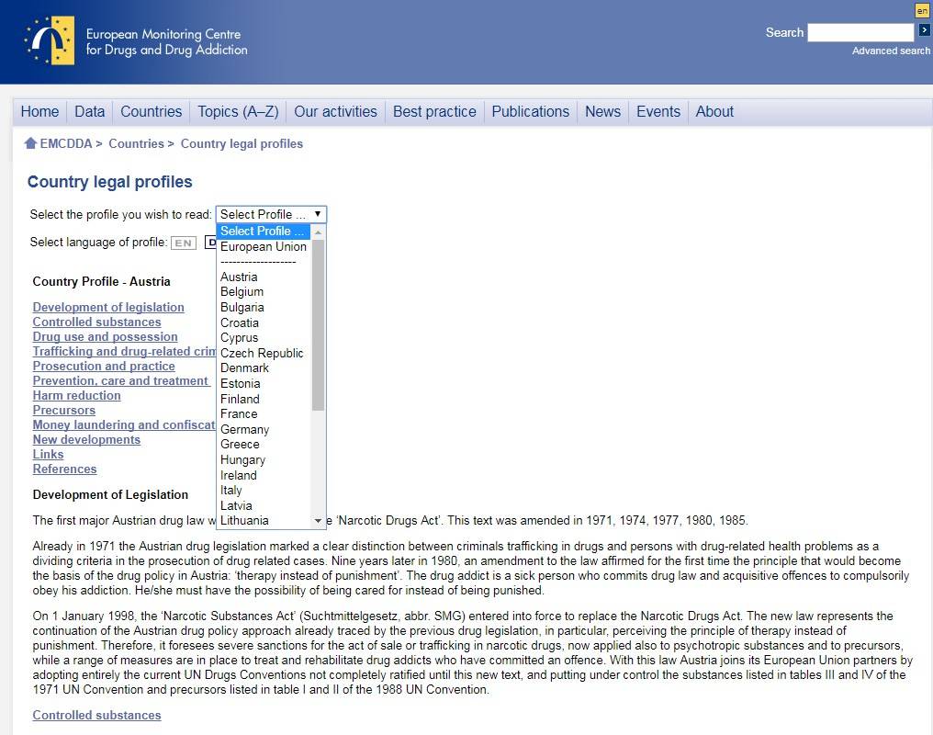Open the Select Profile dropdown
Screen dimensions: 933x735
click(271, 214)
